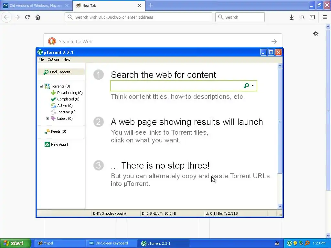Viewport: 331px width, 248px height.
Task: Open the µTorrent Help menu
Action: pos(67,59)
